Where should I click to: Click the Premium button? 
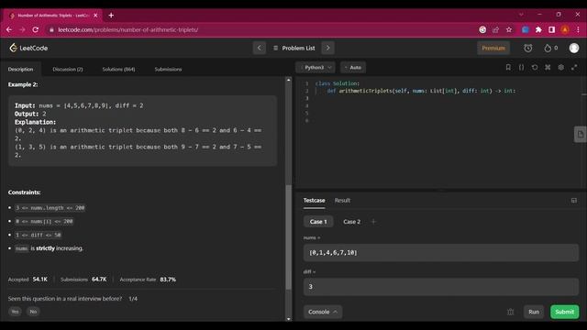pyautogui.click(x=493, y=48)
